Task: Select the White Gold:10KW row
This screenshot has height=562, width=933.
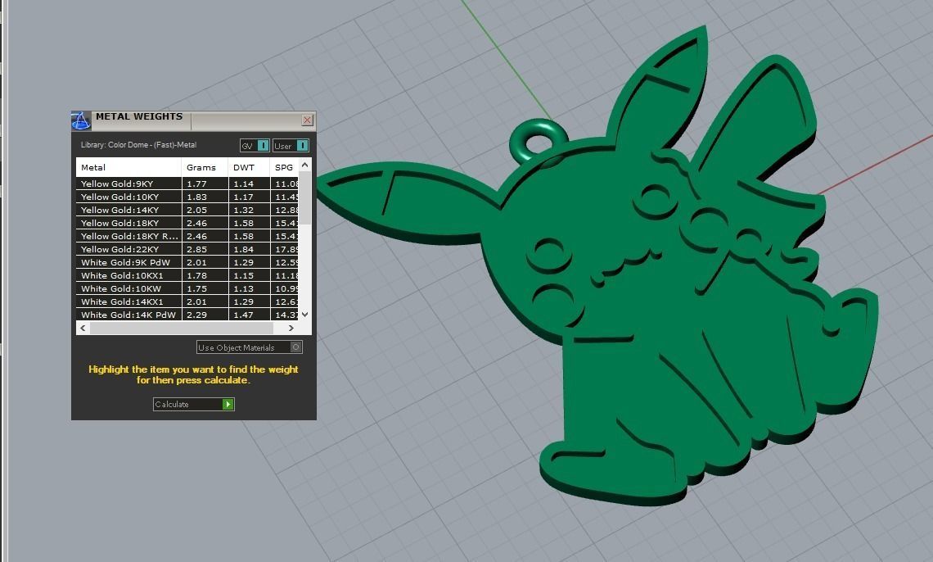Action: [x=187, y=288]
